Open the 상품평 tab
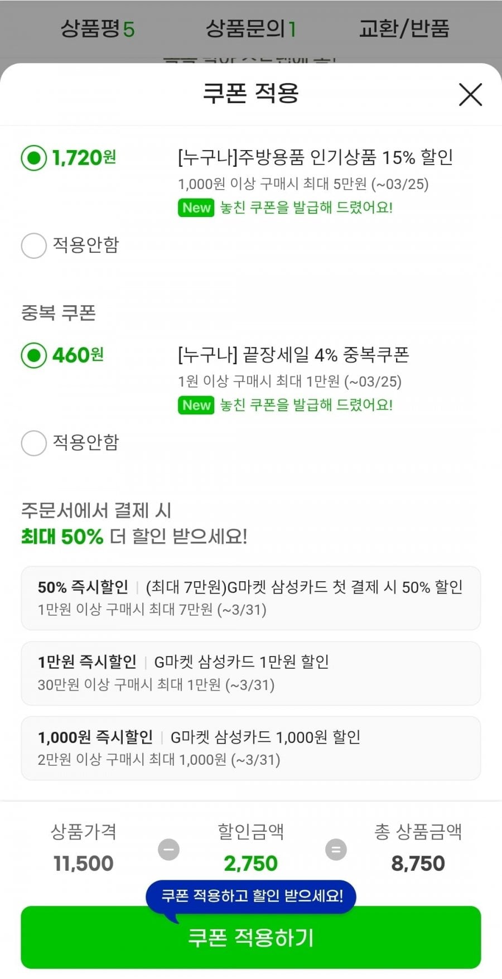Screen dimensions: 502x979 click(x=98, y=28)
